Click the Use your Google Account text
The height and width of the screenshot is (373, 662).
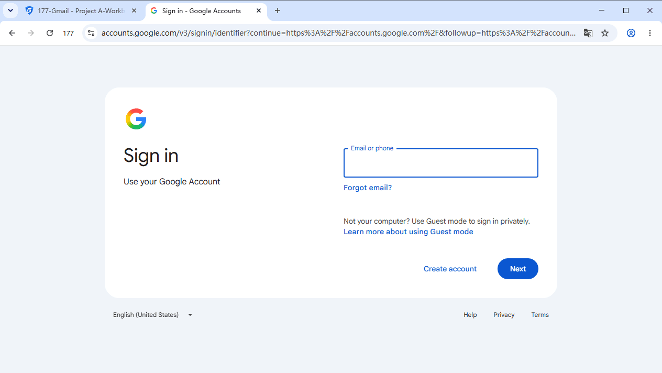click(x=172, y=182)
